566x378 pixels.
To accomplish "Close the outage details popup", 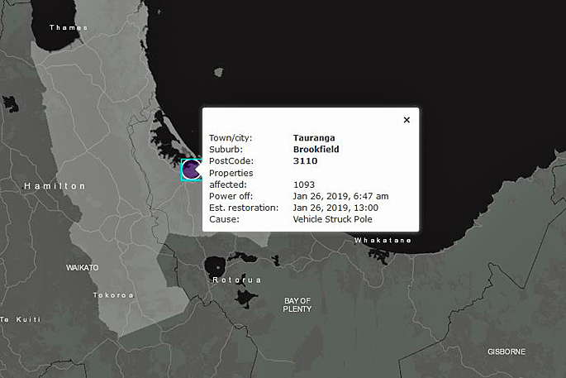I will coord(407,120).
